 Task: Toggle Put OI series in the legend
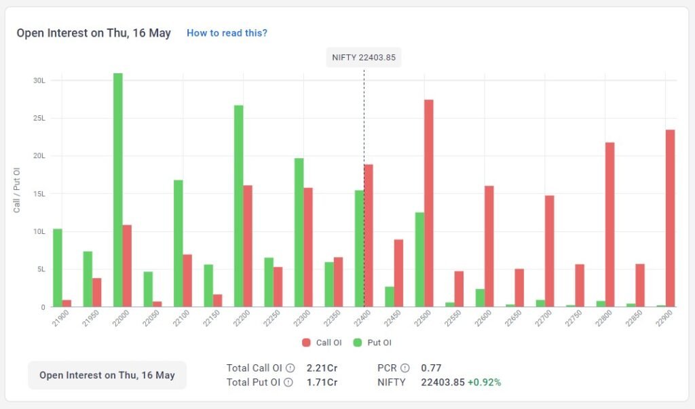[372, 343]
